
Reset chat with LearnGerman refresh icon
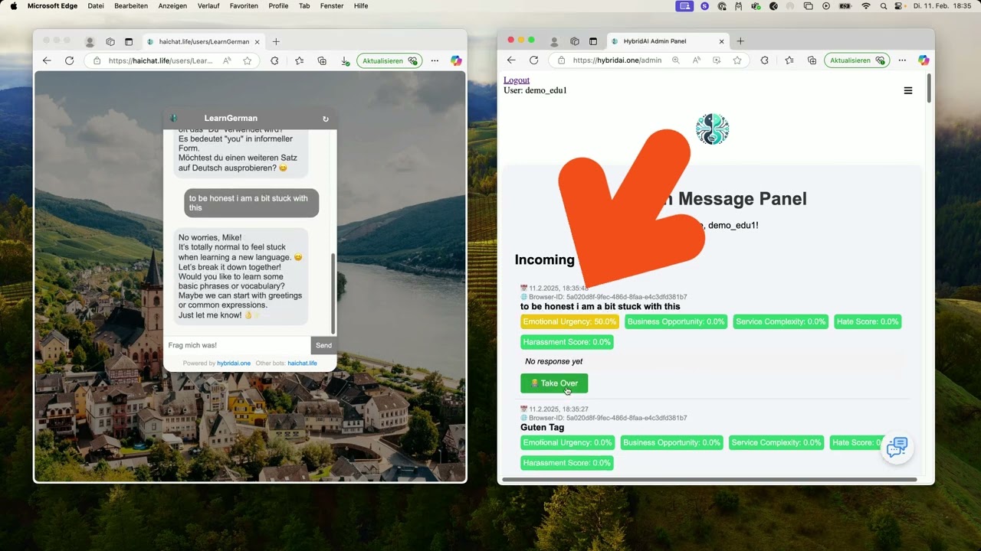pos(326,119)
